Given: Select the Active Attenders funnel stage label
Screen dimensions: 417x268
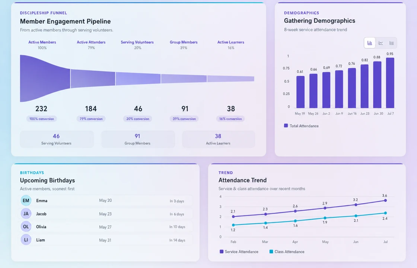Looking at the screenshot, I should [91, 42].
